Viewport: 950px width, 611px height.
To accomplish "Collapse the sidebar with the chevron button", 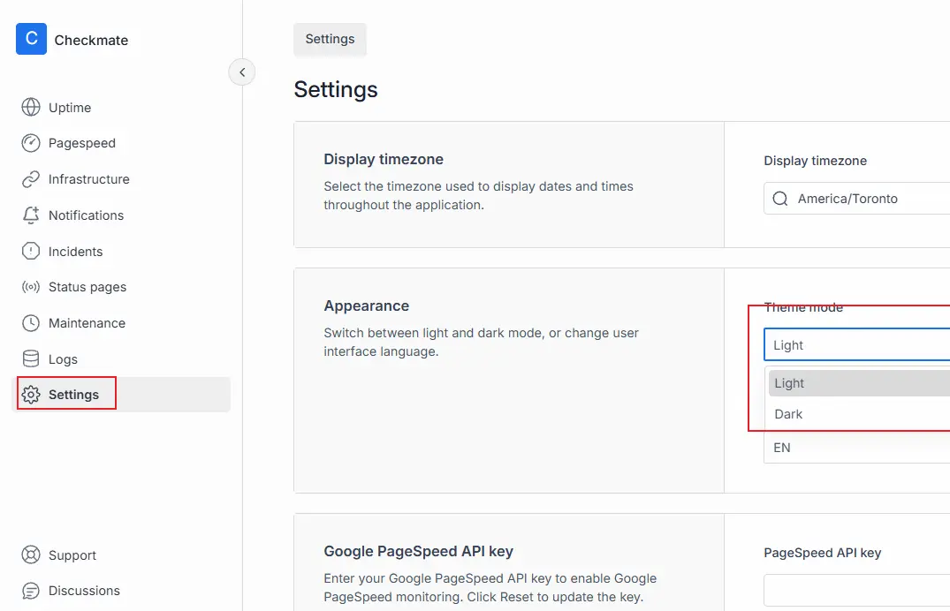I will pyautogui.click(x=241, y=72).
